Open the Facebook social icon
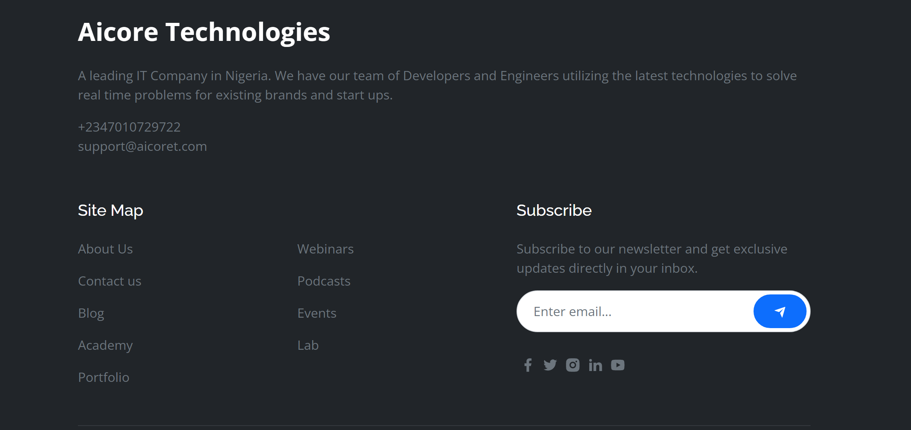911x430 pixels. pos(528,365)
